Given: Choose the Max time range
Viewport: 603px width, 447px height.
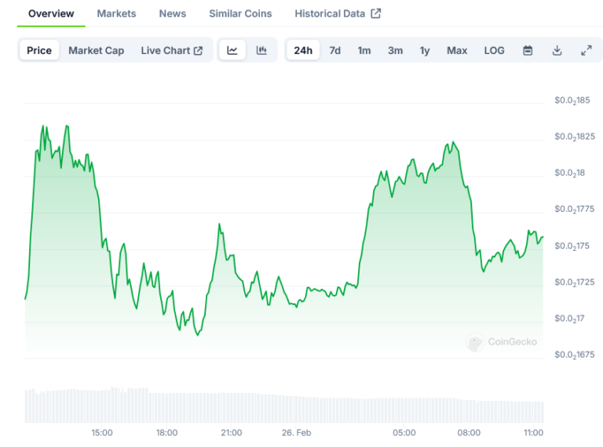Looking at the screenshot, I should (457, 50).
